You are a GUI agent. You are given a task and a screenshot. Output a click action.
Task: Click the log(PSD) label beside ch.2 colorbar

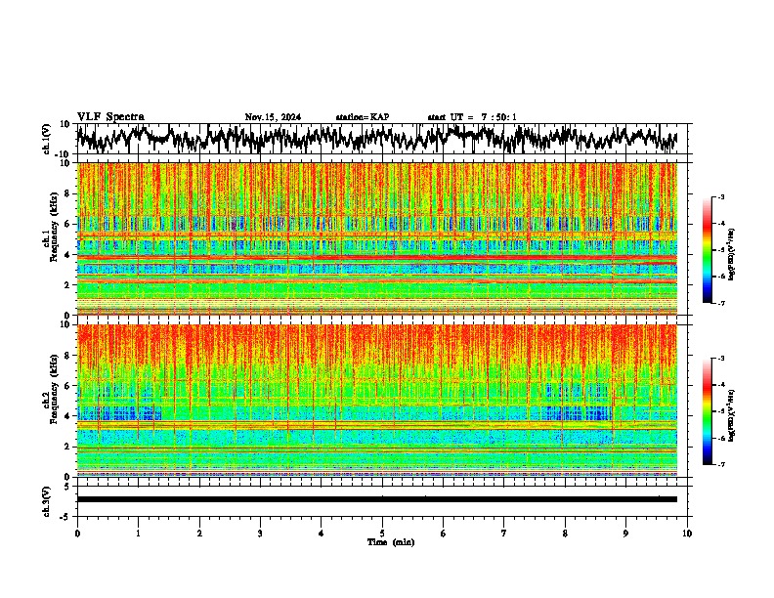(x=731, y=415)
